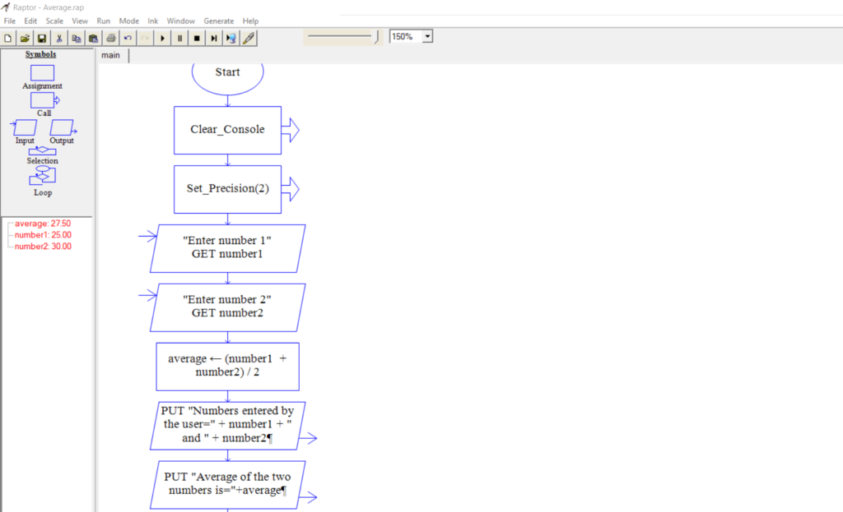Undo the last change

coord(128,37)
